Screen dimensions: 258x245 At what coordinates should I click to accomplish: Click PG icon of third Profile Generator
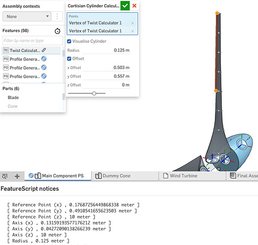click(6, 76)
